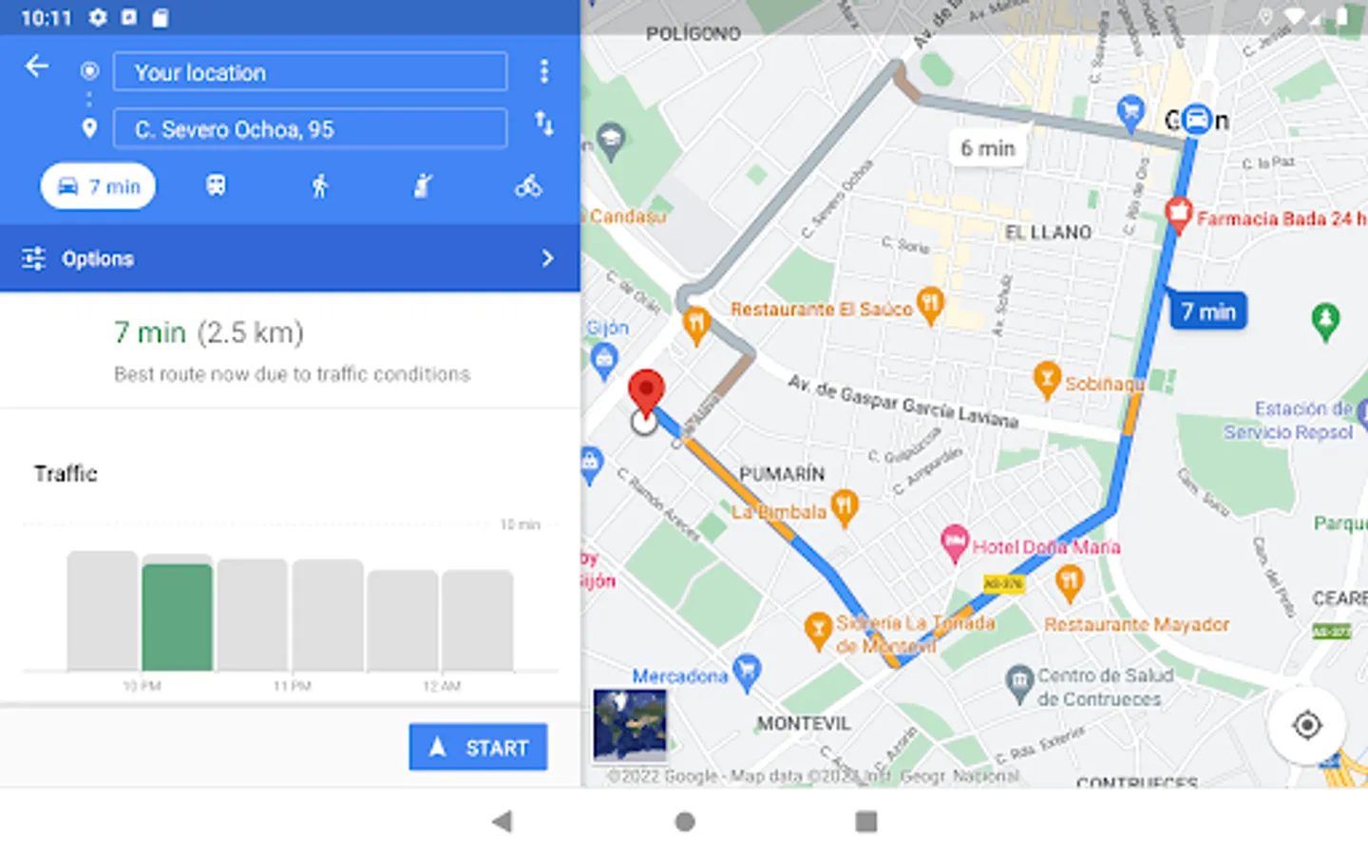Tap the back arrow icon
The image size is (1368, 855).
point(36,66)
